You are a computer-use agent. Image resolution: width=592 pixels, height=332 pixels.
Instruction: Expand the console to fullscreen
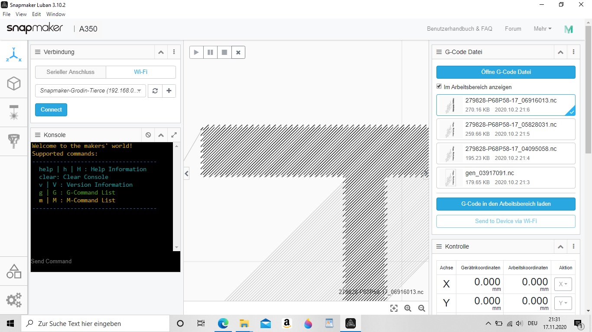174,135
